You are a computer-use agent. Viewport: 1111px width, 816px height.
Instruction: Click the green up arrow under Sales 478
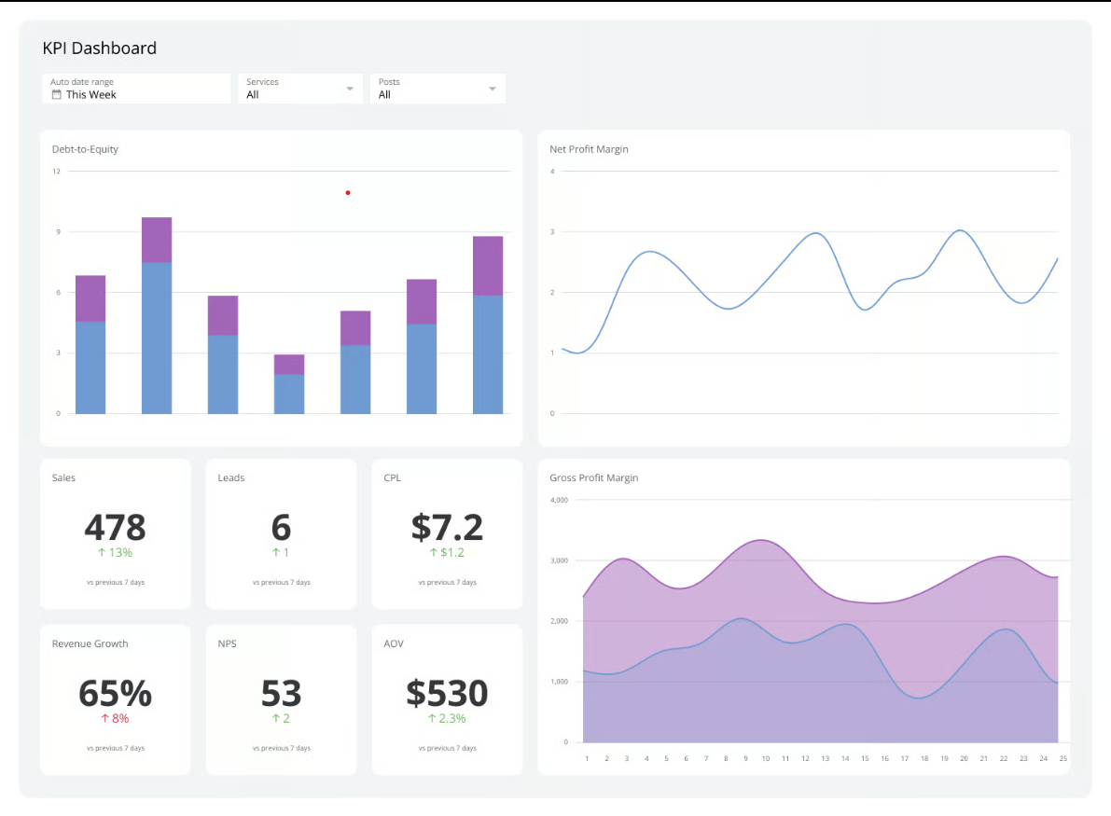(x=102, y=553)
